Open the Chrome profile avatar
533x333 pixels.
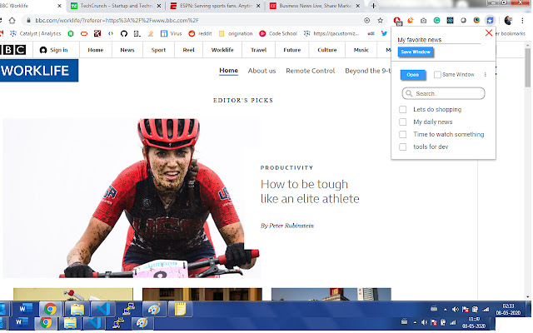pos(508,20)
